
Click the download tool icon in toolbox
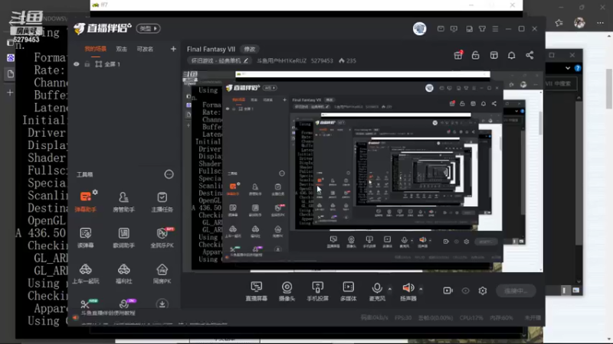tap(162, 303)
